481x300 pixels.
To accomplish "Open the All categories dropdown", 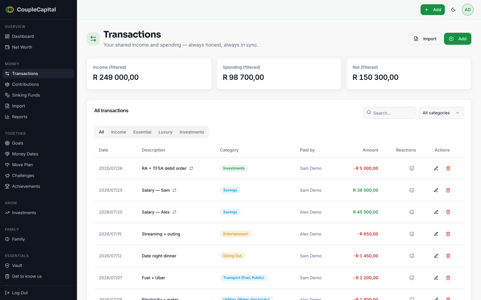I will click(441, 113).
